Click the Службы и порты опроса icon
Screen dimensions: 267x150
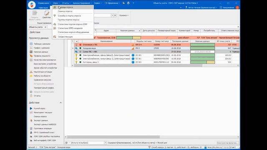tap(55, 16)
